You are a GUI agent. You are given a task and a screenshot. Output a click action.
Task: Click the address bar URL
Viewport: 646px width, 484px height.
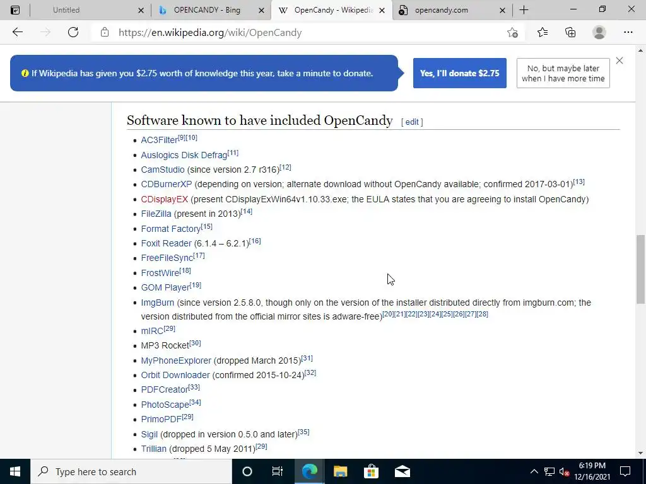click(x=210, y=33)
